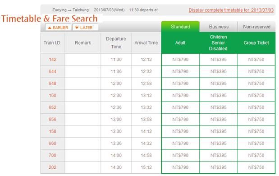Open train 652 details
The width and height of the screenshot is (279, 176).
(x=52, y=107)
